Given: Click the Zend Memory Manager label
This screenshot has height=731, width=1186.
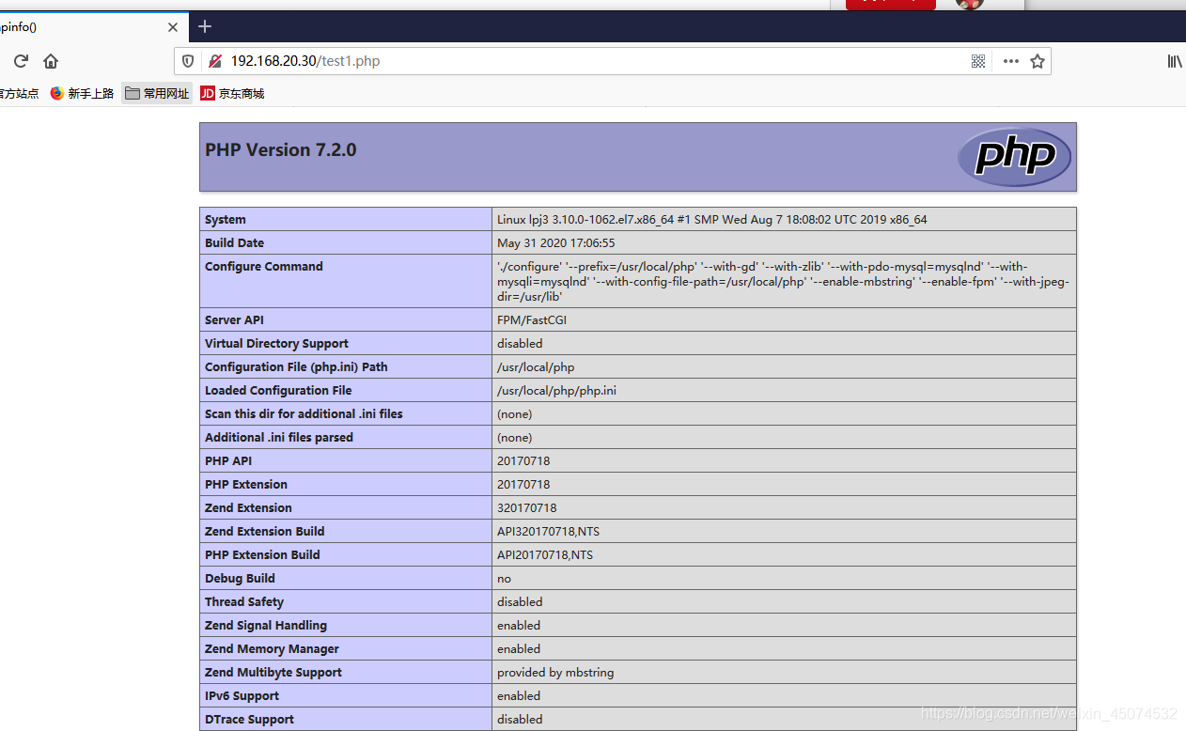Looking at the screenshot, I should [x=272, y=649].
